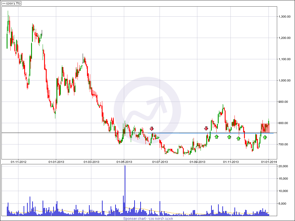Viewport: 295px width, 221px height.
Task: Click the Sponser chart footer text
Action: (x=148, y=219)
